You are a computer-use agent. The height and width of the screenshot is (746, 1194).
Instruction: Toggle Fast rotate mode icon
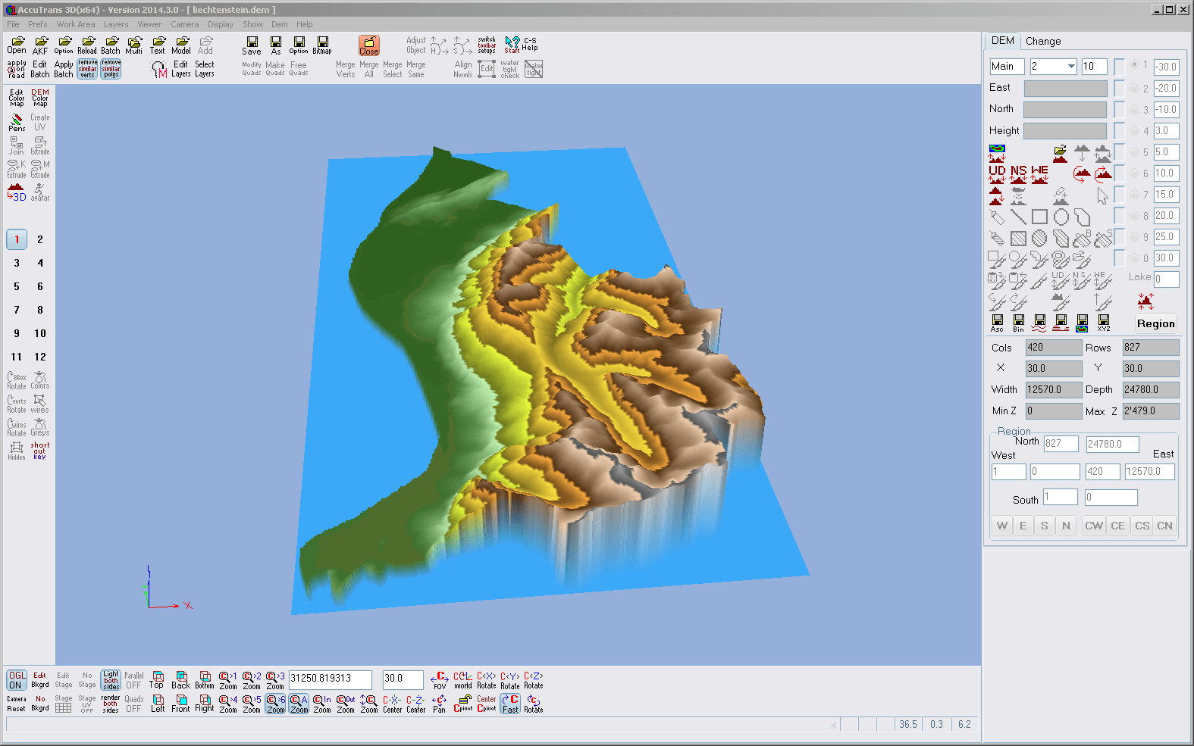click(511, 704)
